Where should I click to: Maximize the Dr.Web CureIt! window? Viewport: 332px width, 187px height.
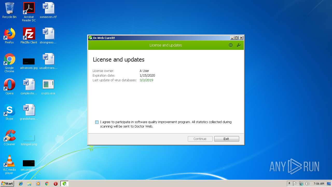tap(236, 38)
